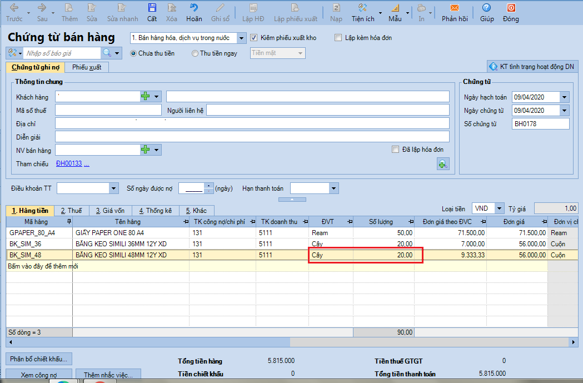
Task: Expand the Điều khoản TT dropdown
Action: click(x=114, y=188)
